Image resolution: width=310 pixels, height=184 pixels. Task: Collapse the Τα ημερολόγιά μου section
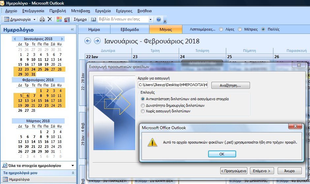pos(73,173)
